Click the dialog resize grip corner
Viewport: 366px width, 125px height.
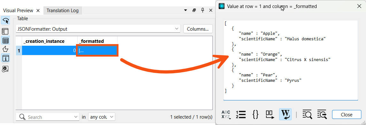click(364, 123)
